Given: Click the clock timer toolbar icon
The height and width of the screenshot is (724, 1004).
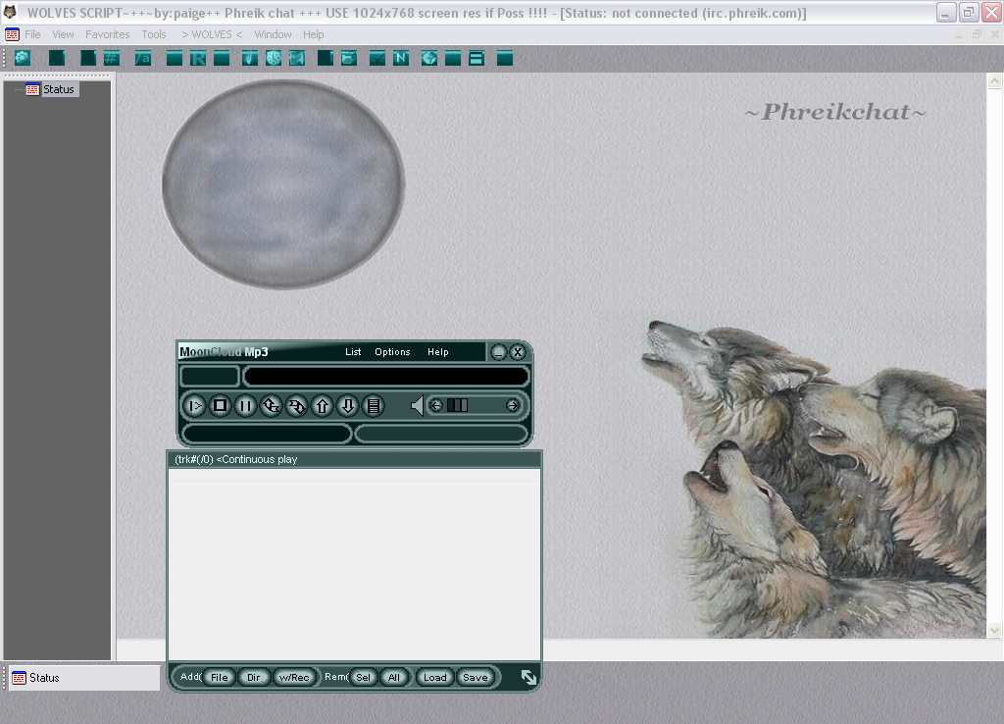Looking at the screenshot, I should coord(274,58).
